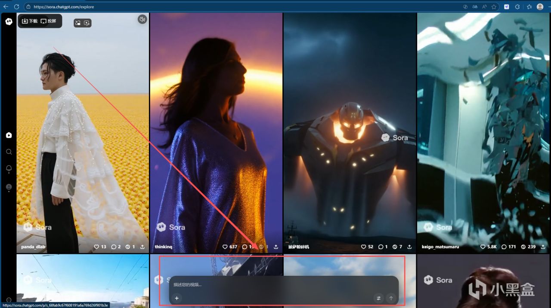Like the panda_dlab video

[100, 247]
